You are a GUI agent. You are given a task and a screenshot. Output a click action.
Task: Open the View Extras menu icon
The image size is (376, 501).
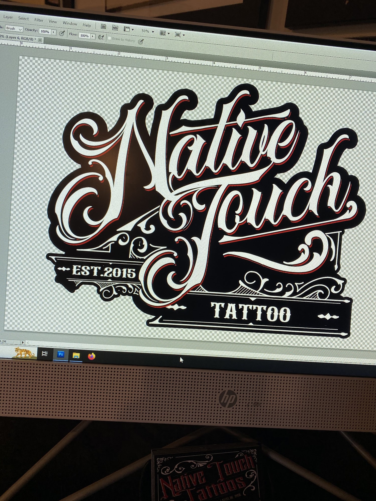point(129,29)
